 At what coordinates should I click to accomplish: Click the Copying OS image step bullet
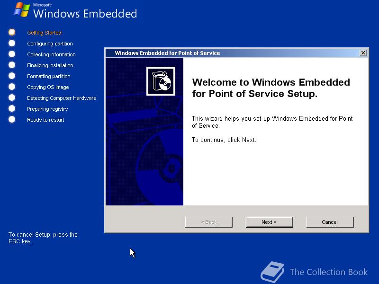pyautogui.click(x=11, y=87)
